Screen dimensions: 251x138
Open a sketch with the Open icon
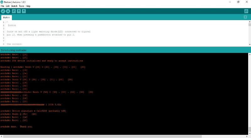[19, 11]
